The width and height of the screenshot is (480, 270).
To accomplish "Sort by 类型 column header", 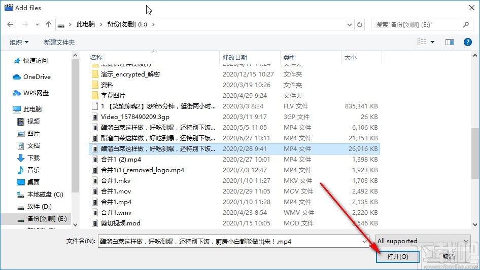I will click(290, 57).
